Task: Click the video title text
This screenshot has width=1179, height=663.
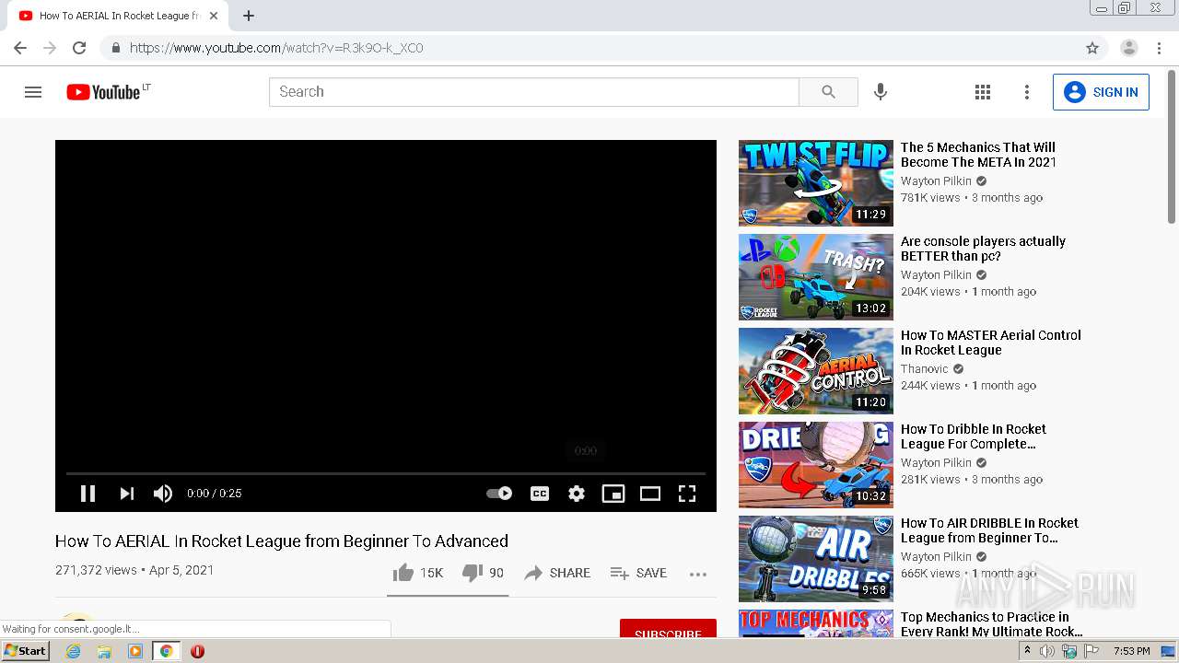Action: point(282,541)
